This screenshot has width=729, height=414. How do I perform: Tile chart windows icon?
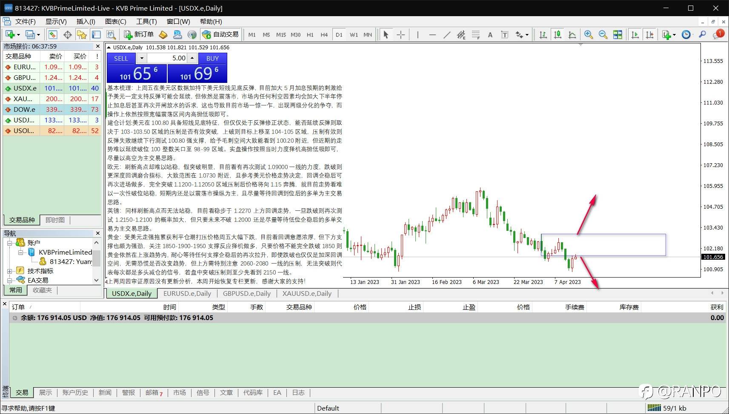[x=618, y=34]
